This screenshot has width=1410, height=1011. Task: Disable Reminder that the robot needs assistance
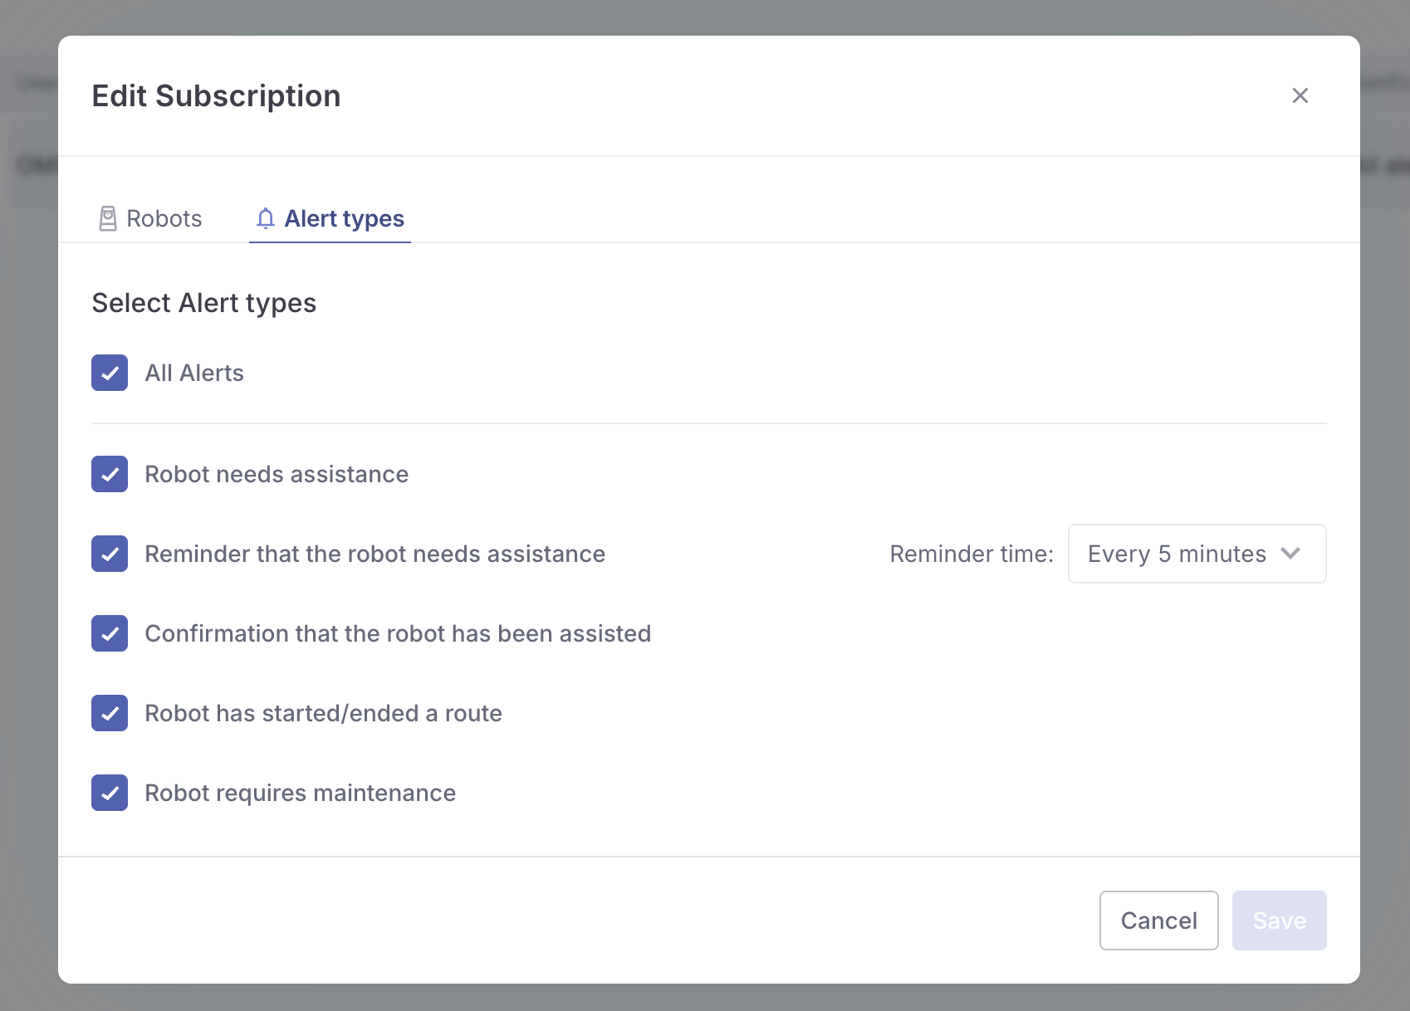tap(110, 554)
